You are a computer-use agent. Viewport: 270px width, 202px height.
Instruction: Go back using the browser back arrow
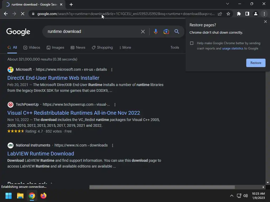pyautogui.click(x=6, y=14)
